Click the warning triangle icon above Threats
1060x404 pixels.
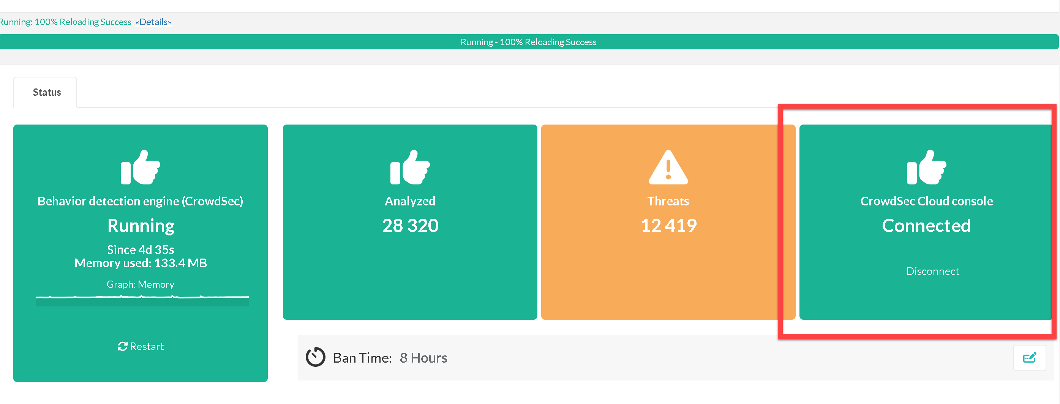(668, 167)
